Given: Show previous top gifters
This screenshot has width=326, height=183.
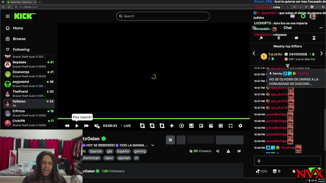Looking at the screenshot, I should pyautogui.click(x=254, y=53).
